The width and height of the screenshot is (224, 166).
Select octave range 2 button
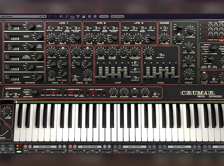[x=93, y=93]
